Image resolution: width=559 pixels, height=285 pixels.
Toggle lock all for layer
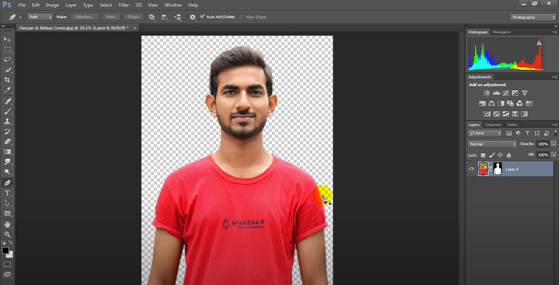509,155
